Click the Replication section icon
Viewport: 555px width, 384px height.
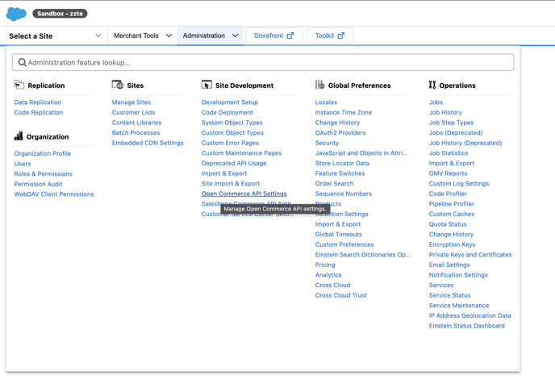click(x=19, y=85)
